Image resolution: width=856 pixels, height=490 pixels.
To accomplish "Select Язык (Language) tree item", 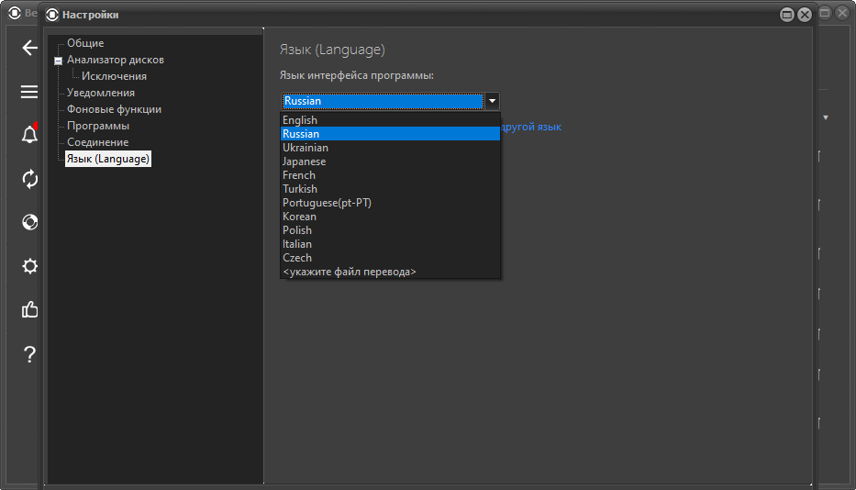I will tap(108, 159).
